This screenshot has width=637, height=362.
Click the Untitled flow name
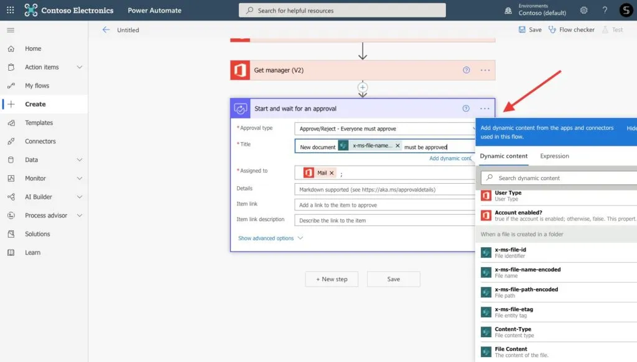(x=128, y=30)
